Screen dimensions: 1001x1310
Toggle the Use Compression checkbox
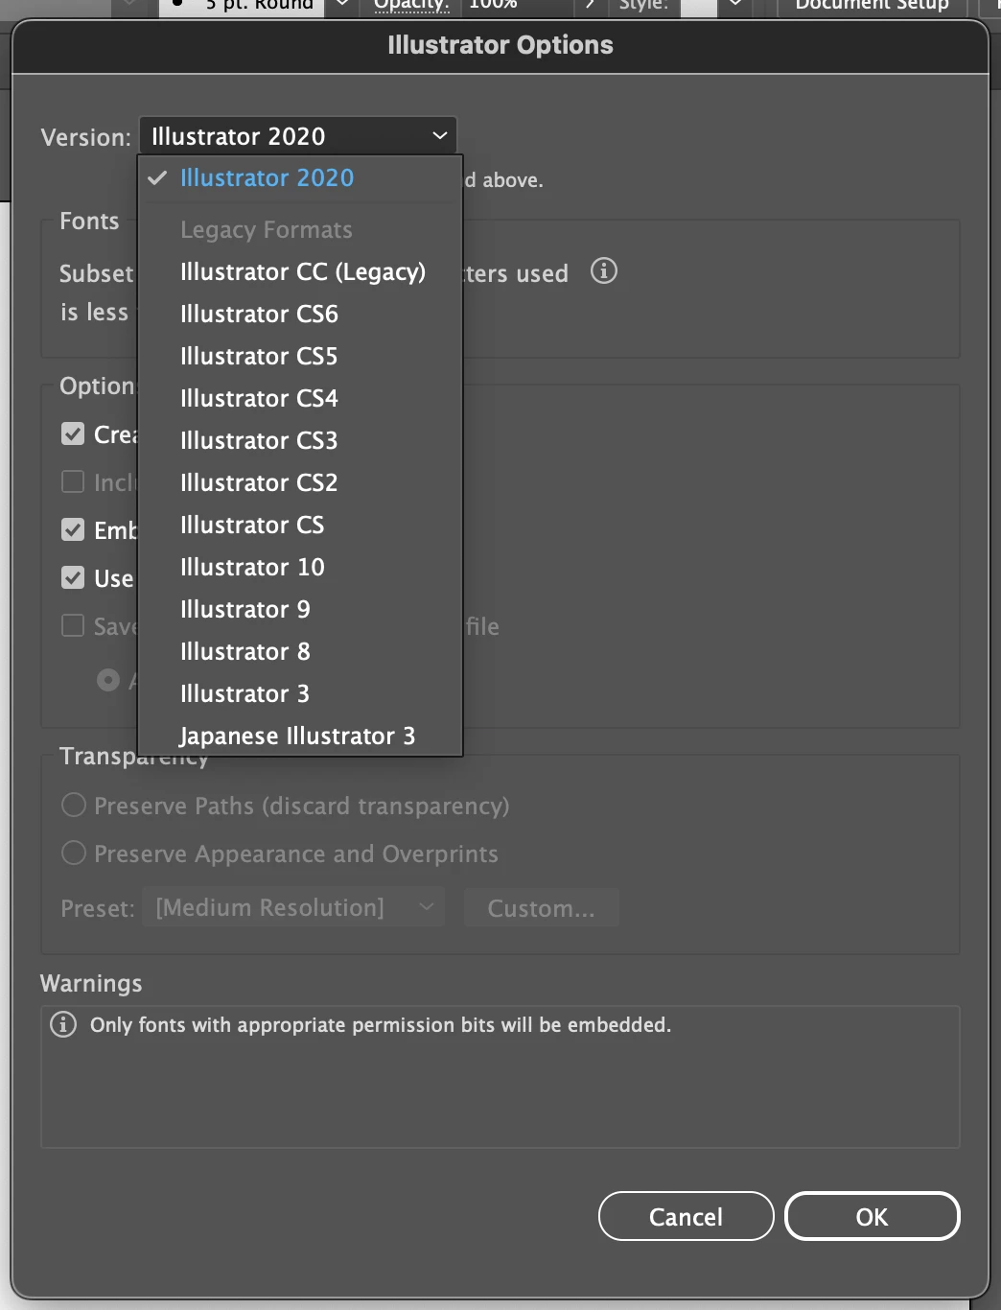pyautogui.click(x=73, y=577)
